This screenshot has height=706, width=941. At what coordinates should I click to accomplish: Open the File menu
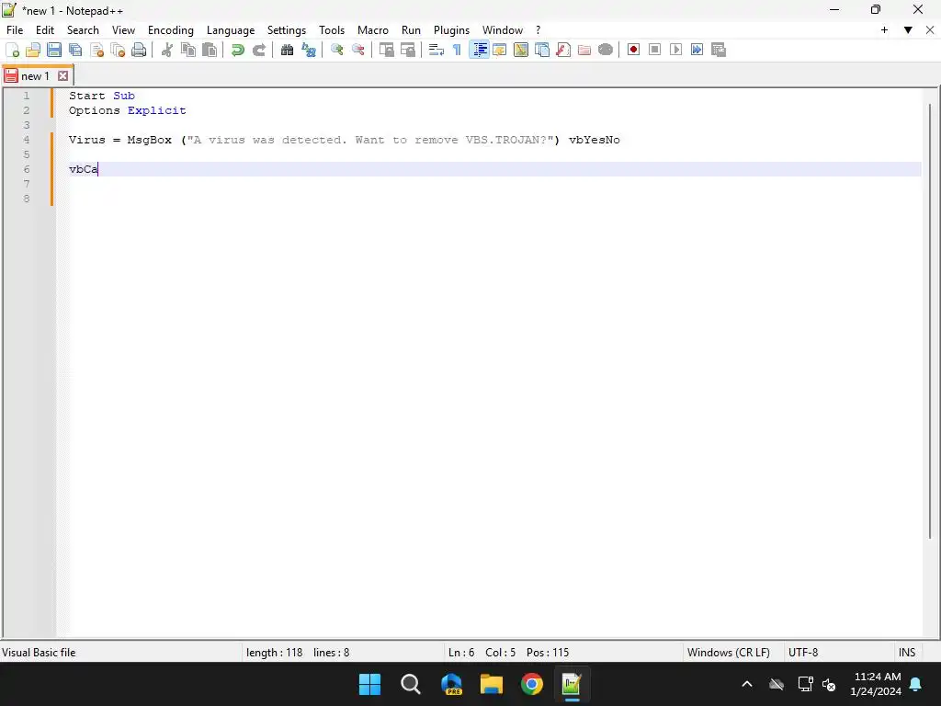(x=15, y=30)
